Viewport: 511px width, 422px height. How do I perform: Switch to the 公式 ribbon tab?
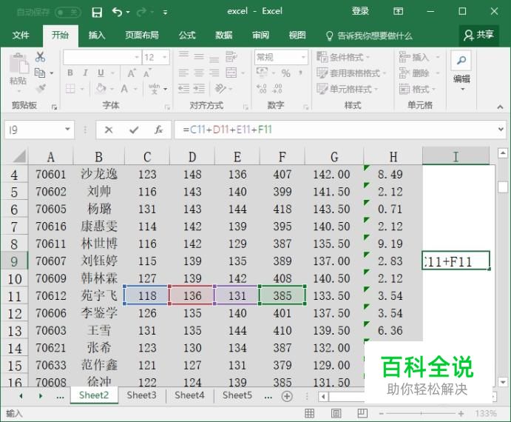[x=187, y=35]
